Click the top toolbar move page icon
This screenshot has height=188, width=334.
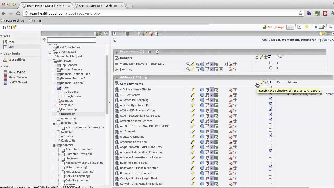pyautogui.click(x=157, y=33)
